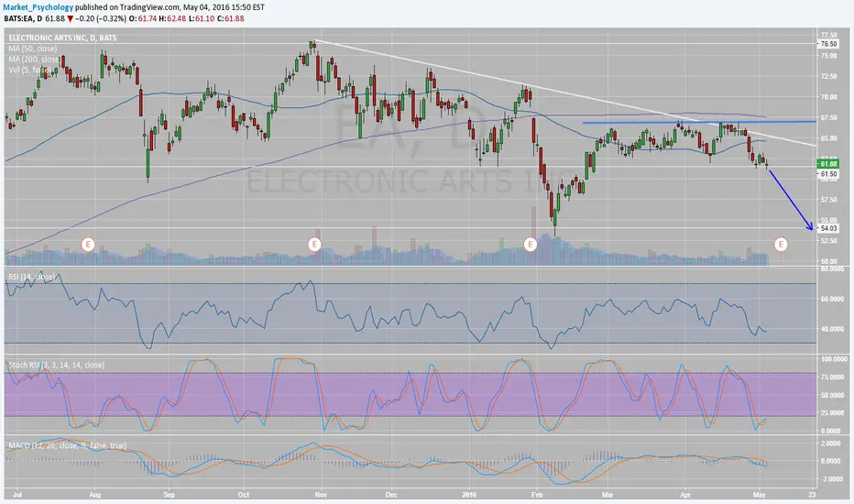Click the 25.0000 Stoch RSI axis value
Screen dimensions: 854x504
pos(832,413)
